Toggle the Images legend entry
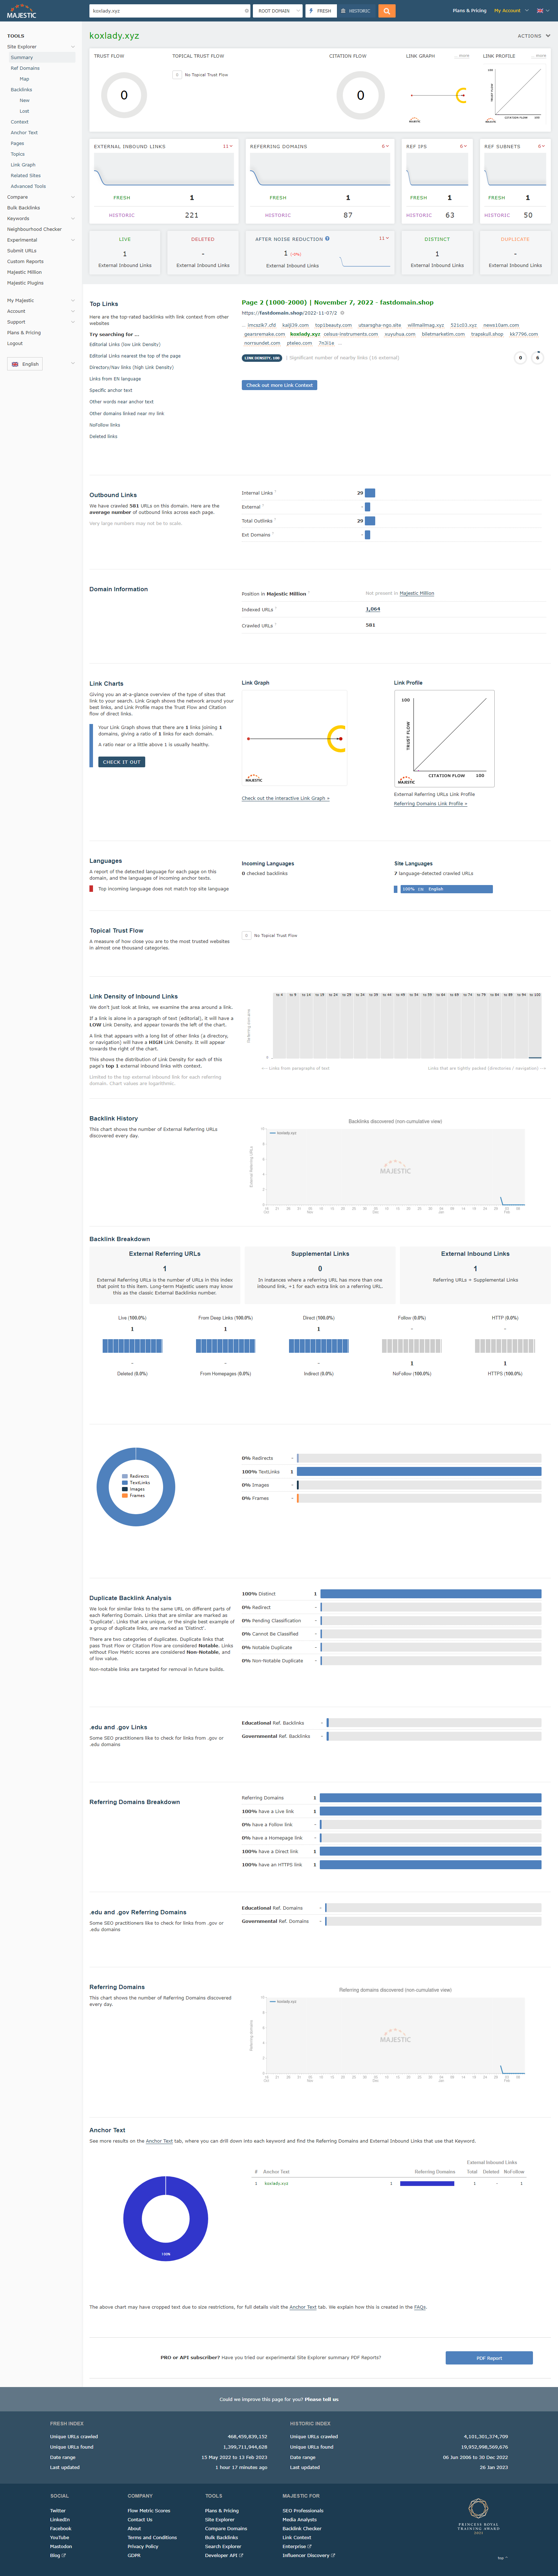 (134, 1489)
